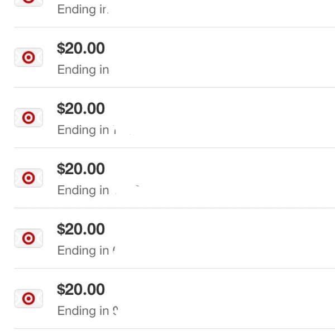
Task: Click 'Ending in' label under the last $20.00
Action: [83, 311]
